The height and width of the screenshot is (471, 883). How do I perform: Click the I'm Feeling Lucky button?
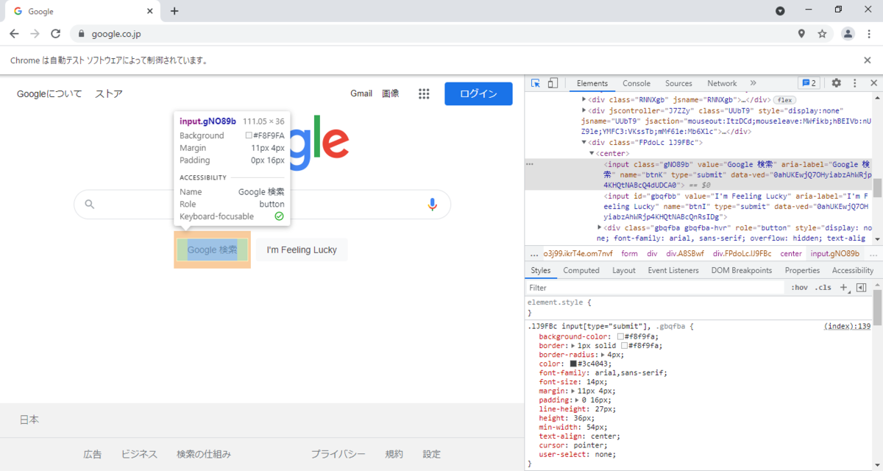click(x=302, y=249)
